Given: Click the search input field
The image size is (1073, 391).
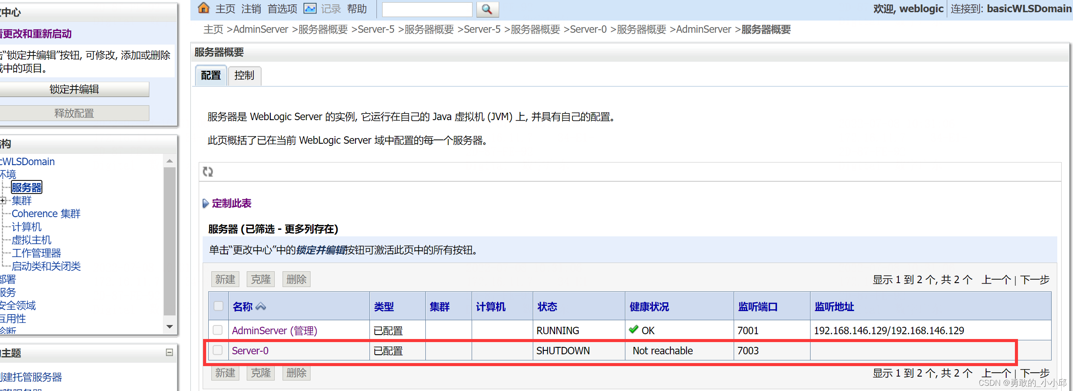Looking at the screenshot, I should 427,9.
